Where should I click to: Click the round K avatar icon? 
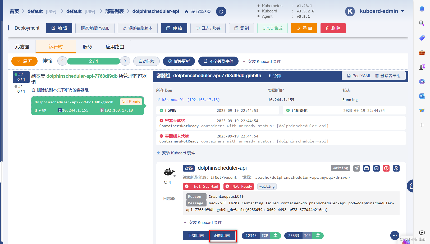pos(350,11)
